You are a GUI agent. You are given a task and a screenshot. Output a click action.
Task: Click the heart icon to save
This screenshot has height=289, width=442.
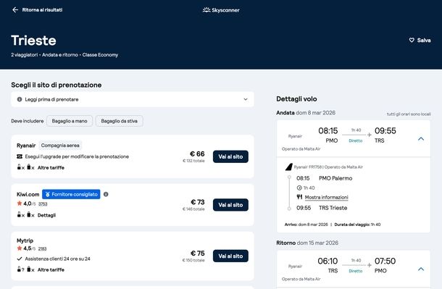412,41
